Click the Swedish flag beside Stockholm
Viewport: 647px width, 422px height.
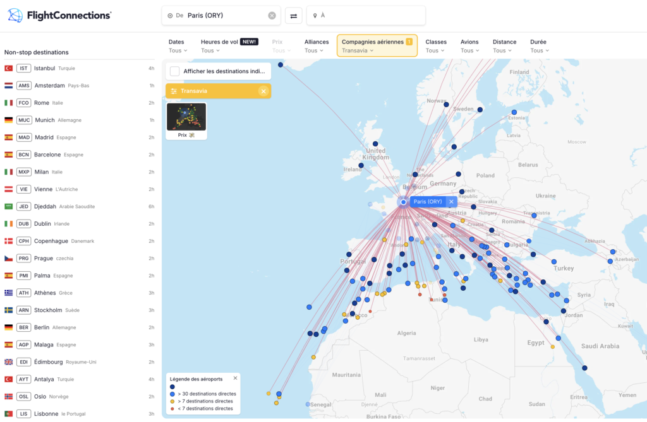[9, 310]
